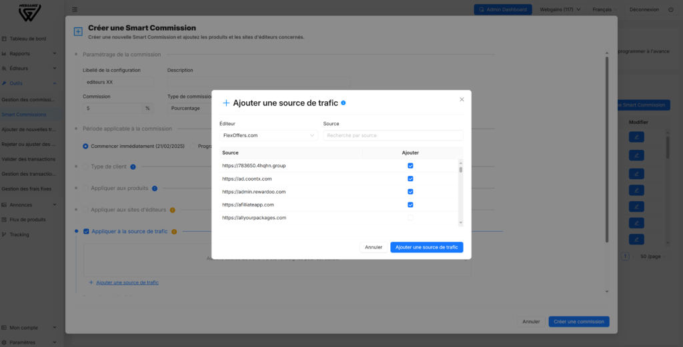Close the Ajouter une source de trafic dialog

(462, 100)
